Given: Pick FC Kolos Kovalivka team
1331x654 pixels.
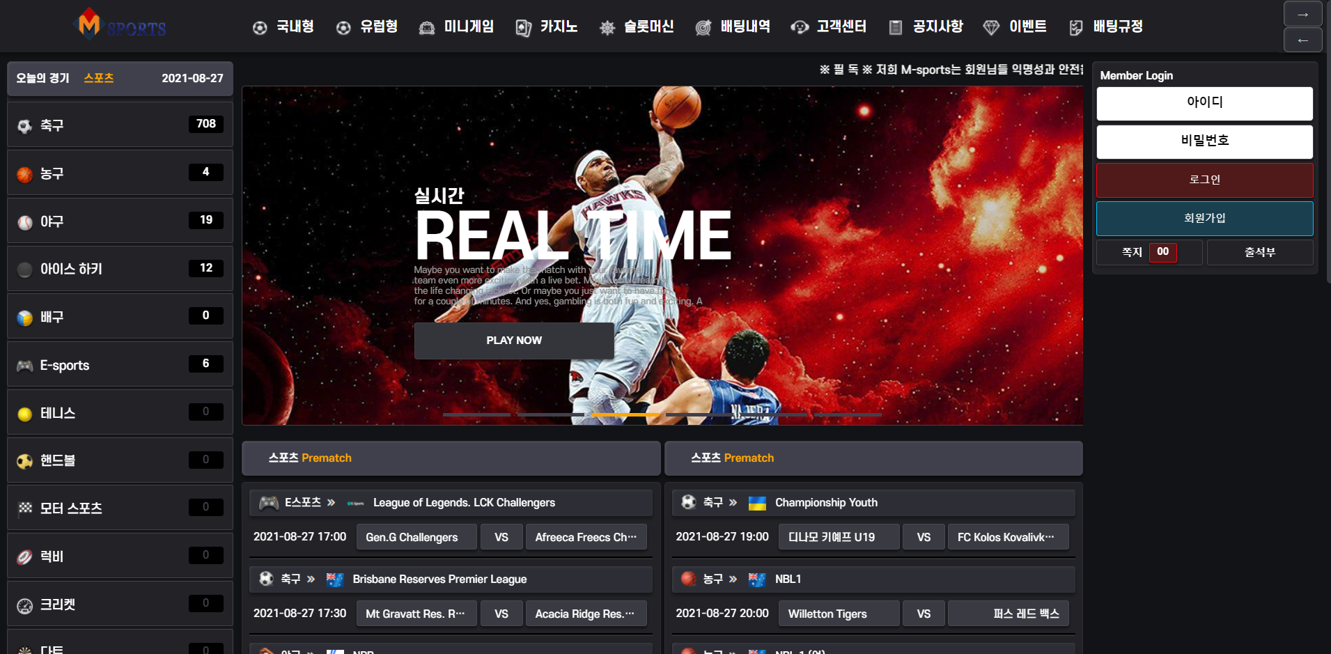Looking at the screenshot, I should pyautogui.click(x=1008, y=537).
